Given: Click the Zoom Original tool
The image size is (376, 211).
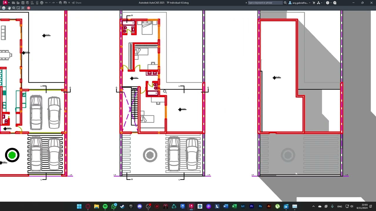Looking at the screenshot, I should pyautogui.click(x=23, y=8).
